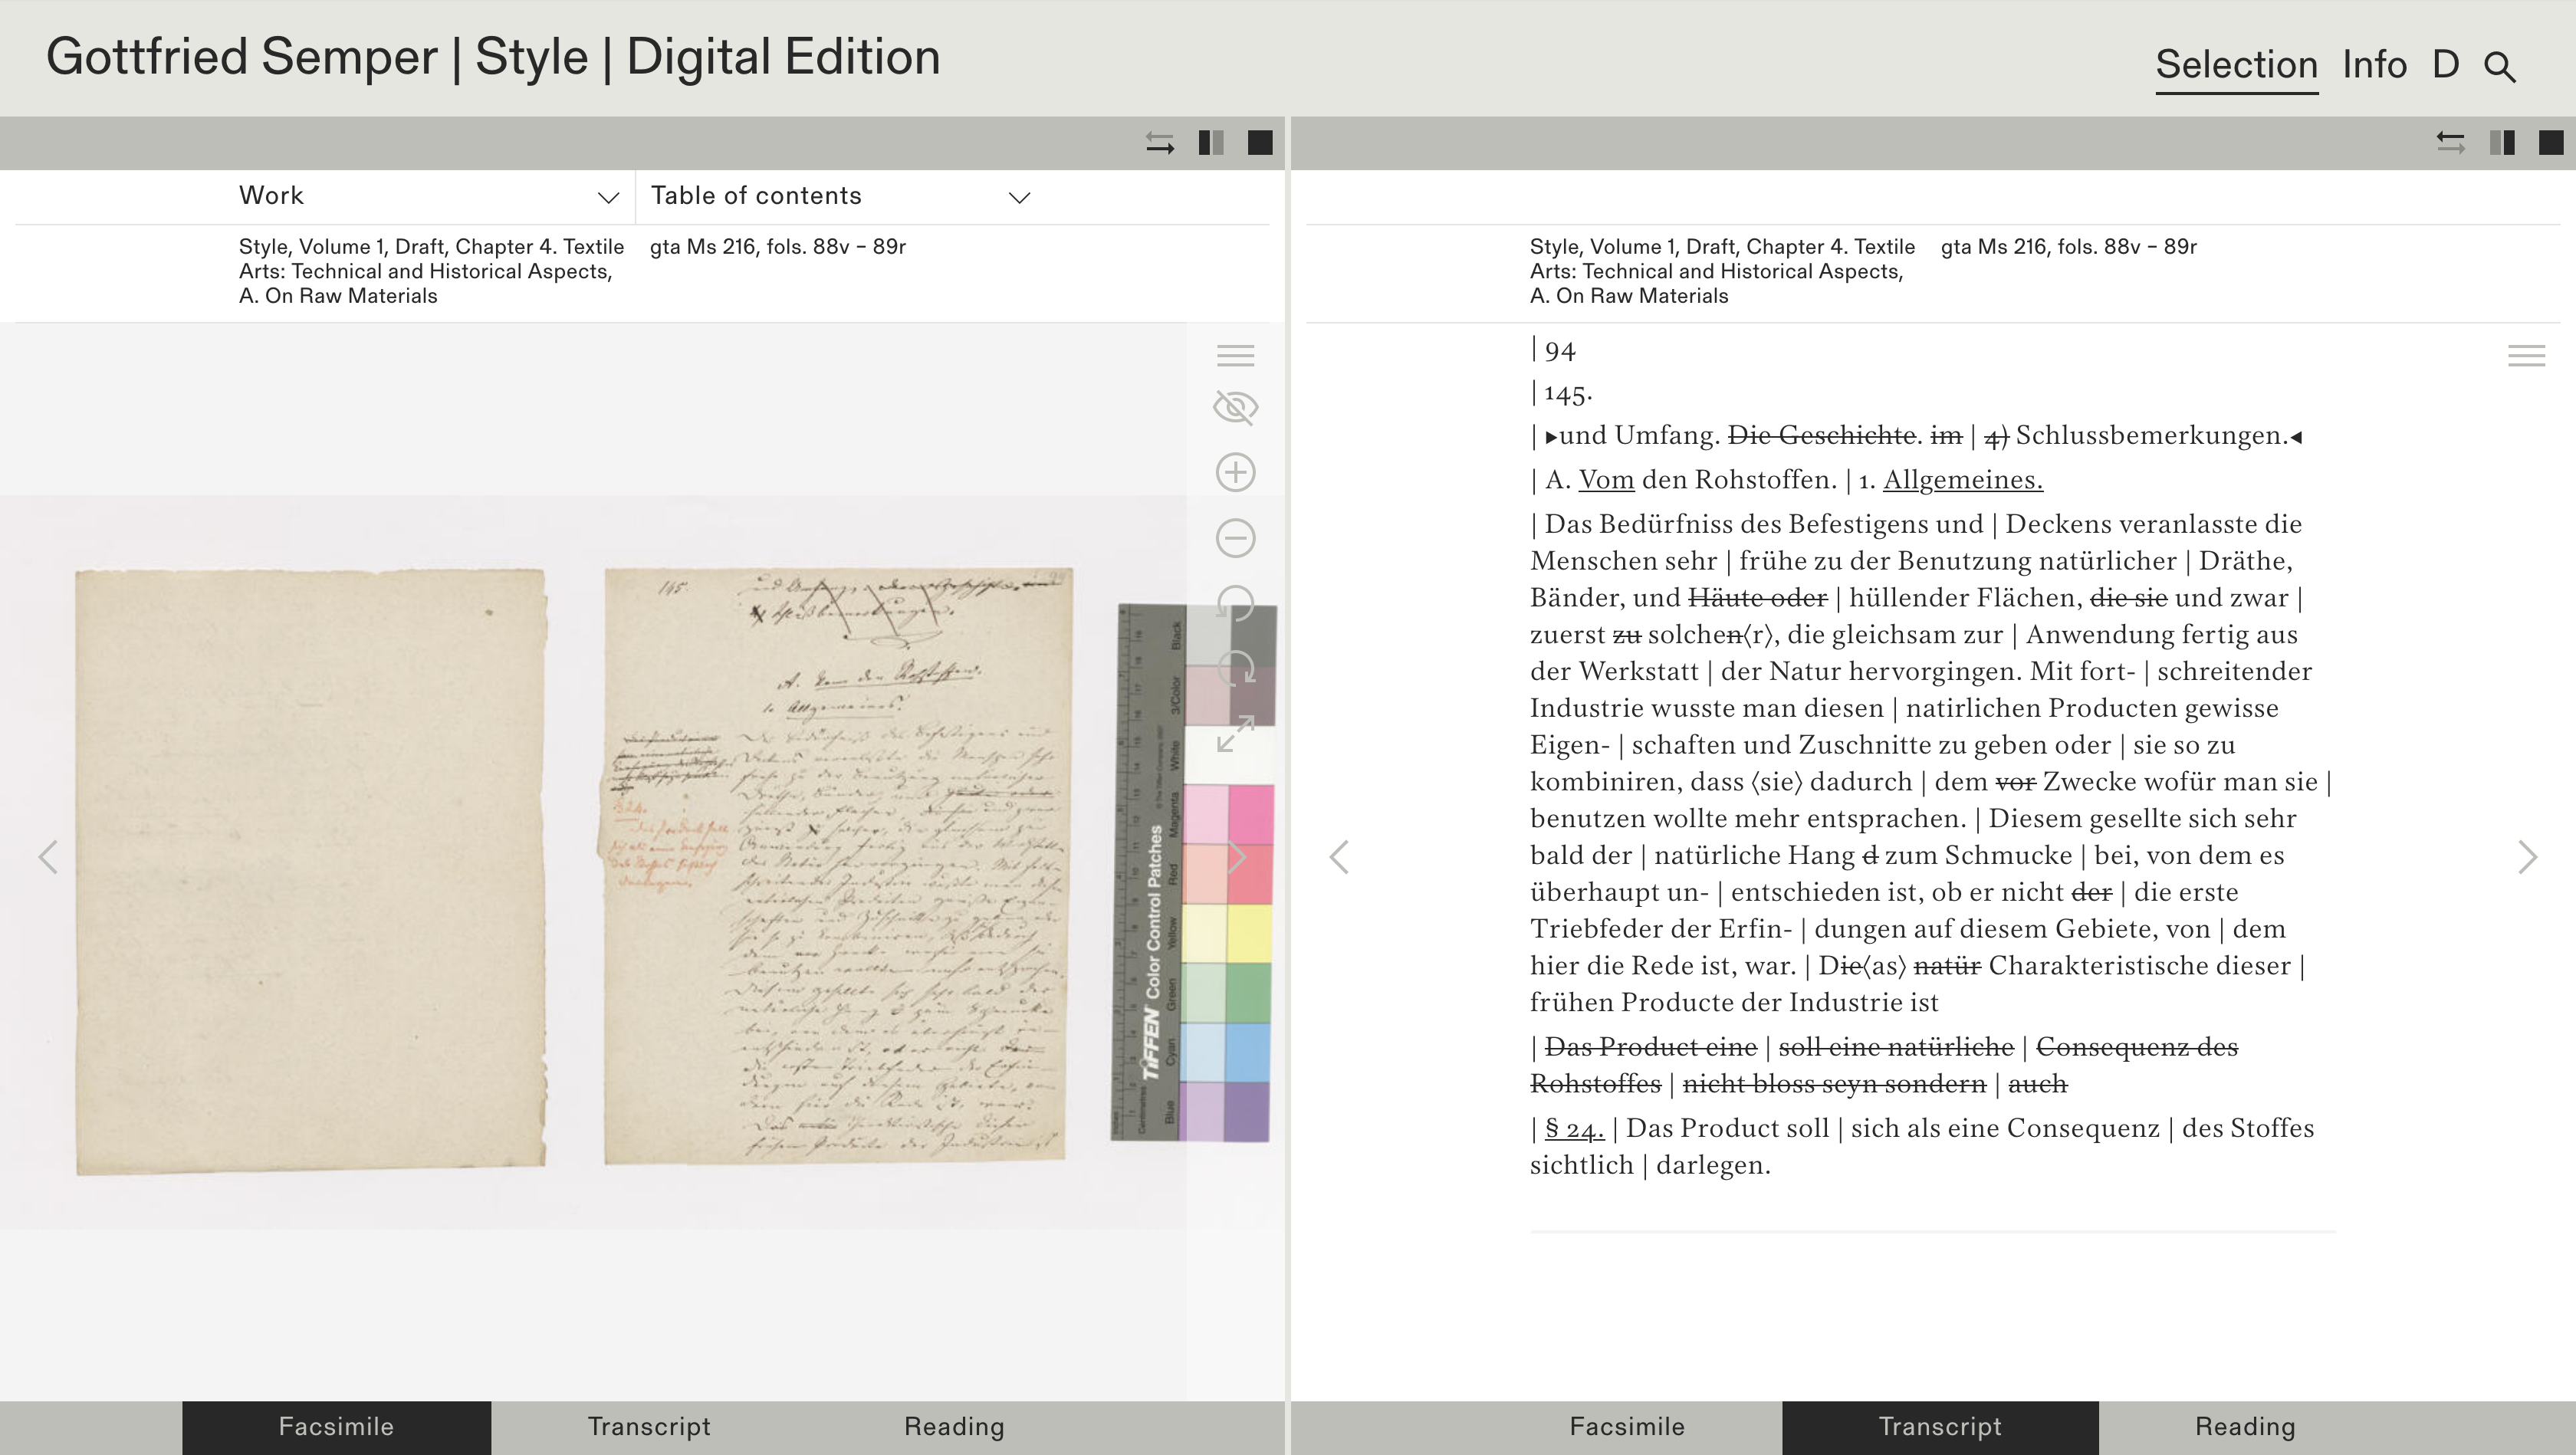Zoom in on the facsimile image
2576x1455 pixels.
(x=1235, y=473)
